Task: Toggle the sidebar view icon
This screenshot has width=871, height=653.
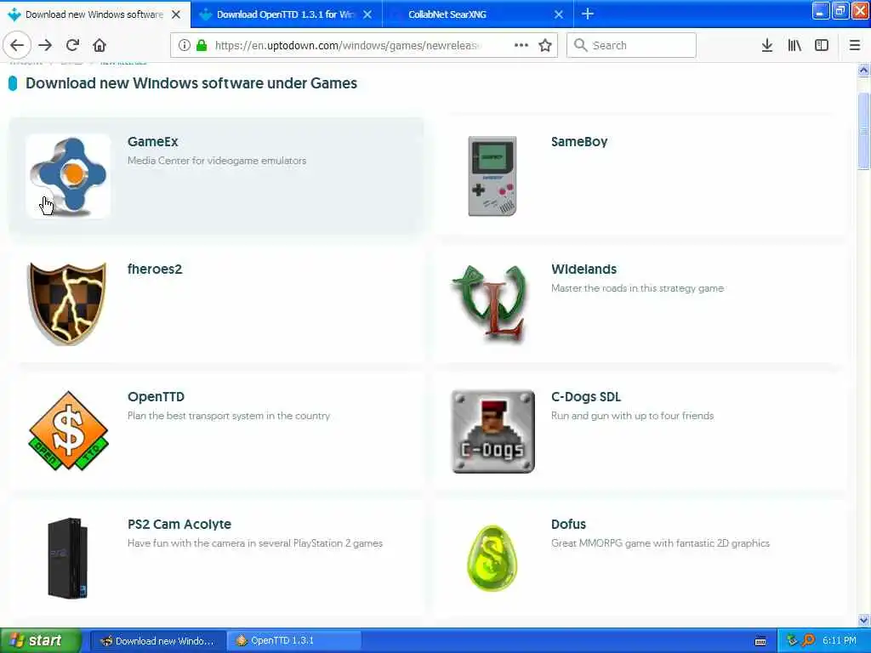Action: pos(822,46)
